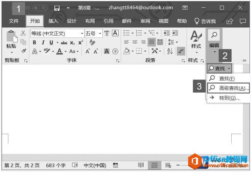
Task: Toggle the AutoSave switch off/on
Action: click(x=39, y=8)
